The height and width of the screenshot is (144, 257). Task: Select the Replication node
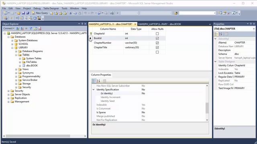(x=20, y=98)
